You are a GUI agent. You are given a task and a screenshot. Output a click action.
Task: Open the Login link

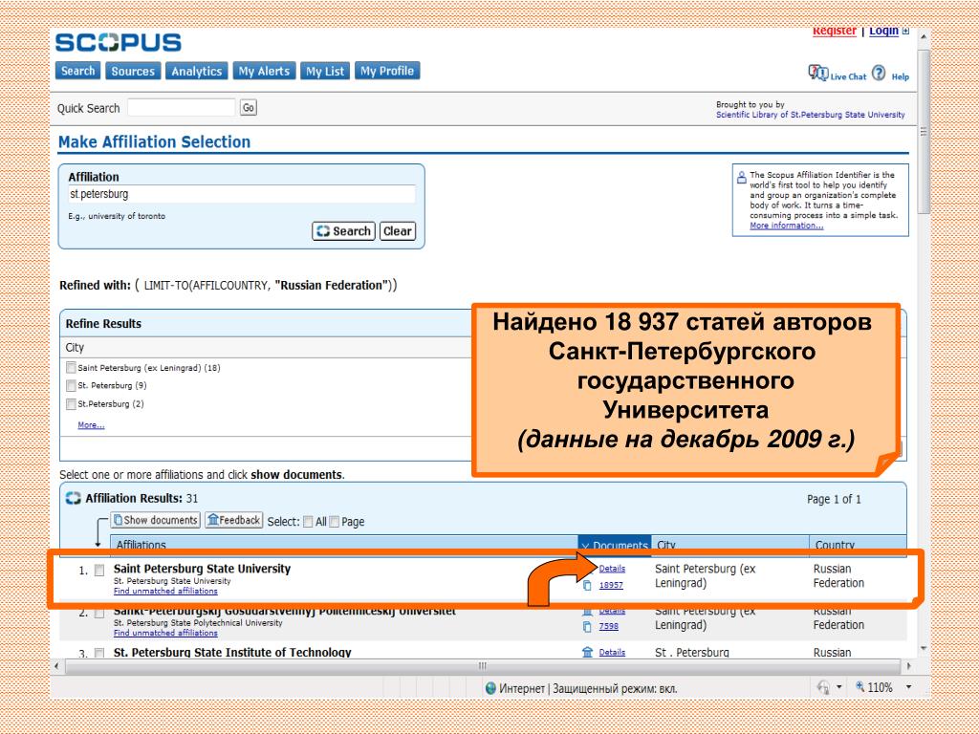(x=883, y=31)
